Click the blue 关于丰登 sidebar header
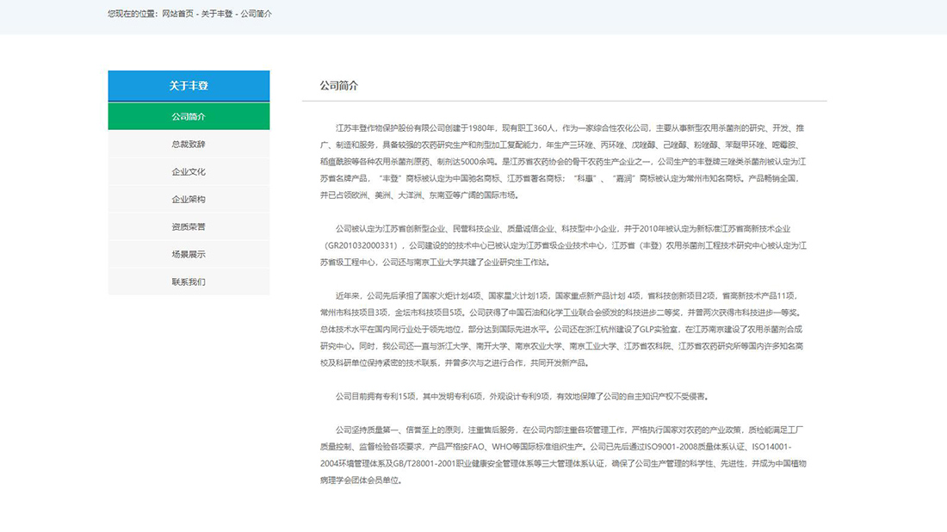This screenshot has height=532, width=947. coord(188,85)
